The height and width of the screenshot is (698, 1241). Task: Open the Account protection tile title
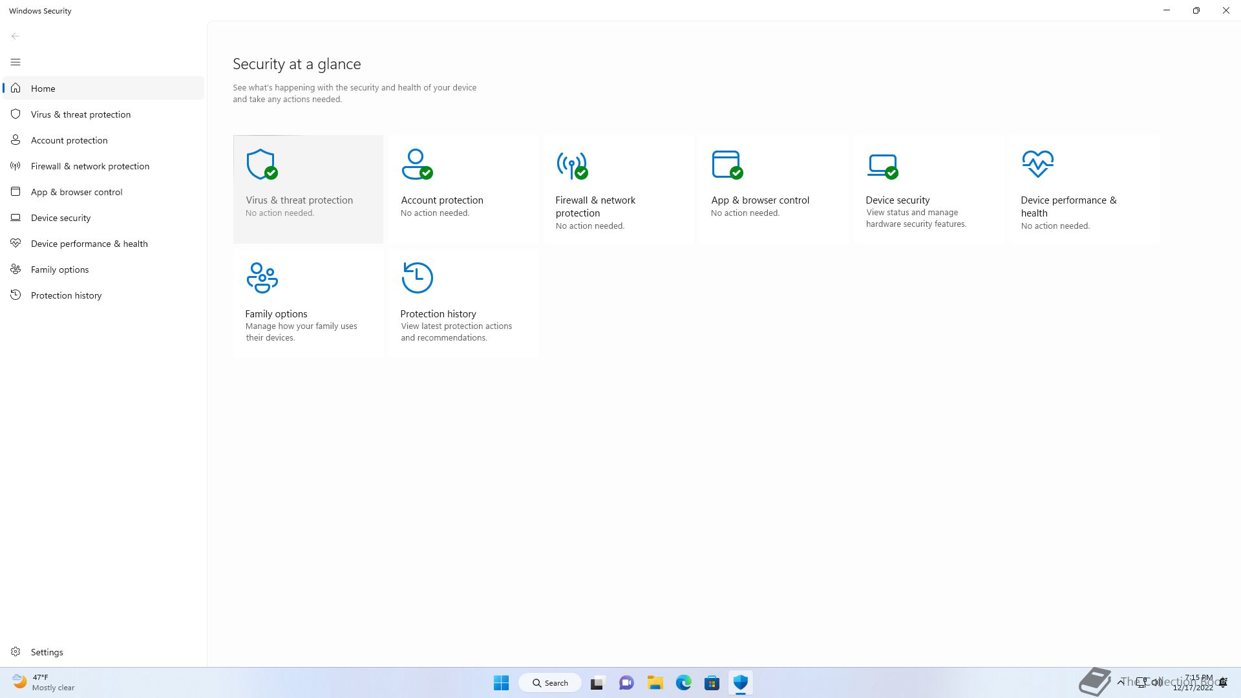[442, 200]
